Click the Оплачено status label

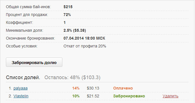(123, 88)
